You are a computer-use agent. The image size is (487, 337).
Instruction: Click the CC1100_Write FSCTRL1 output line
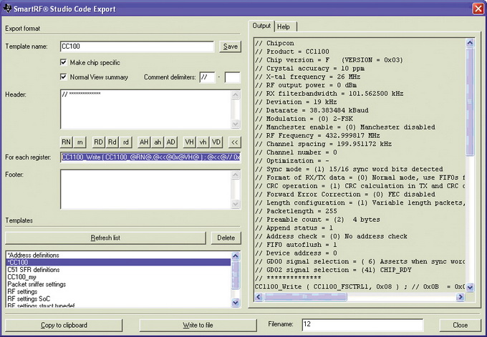360,287
